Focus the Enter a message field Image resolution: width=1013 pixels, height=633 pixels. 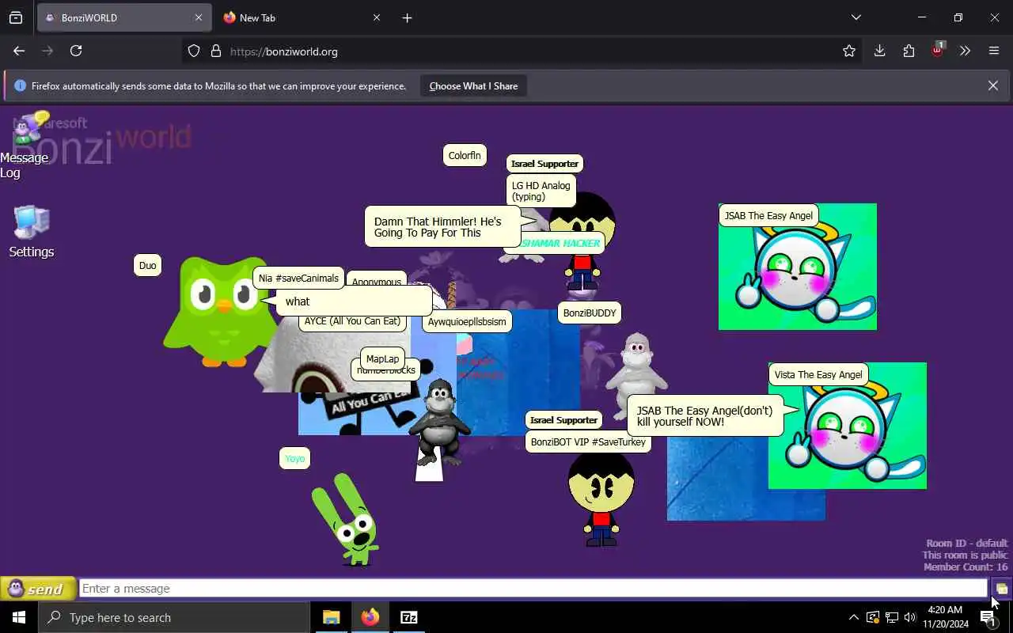533,589
